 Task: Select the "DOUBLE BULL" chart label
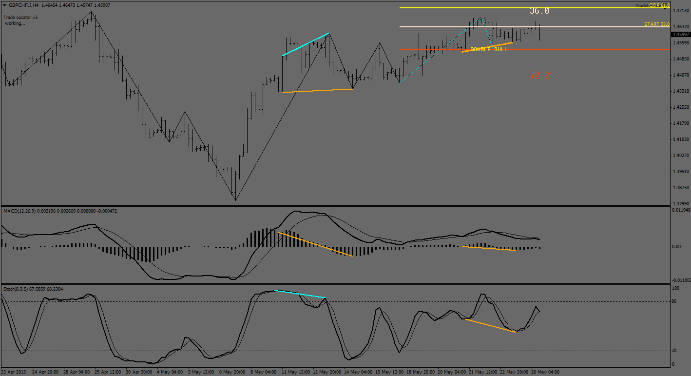coord(489,49)
